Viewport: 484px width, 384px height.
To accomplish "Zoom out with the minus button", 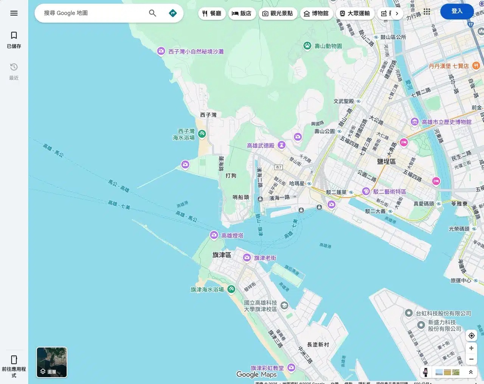I will 471,359.
